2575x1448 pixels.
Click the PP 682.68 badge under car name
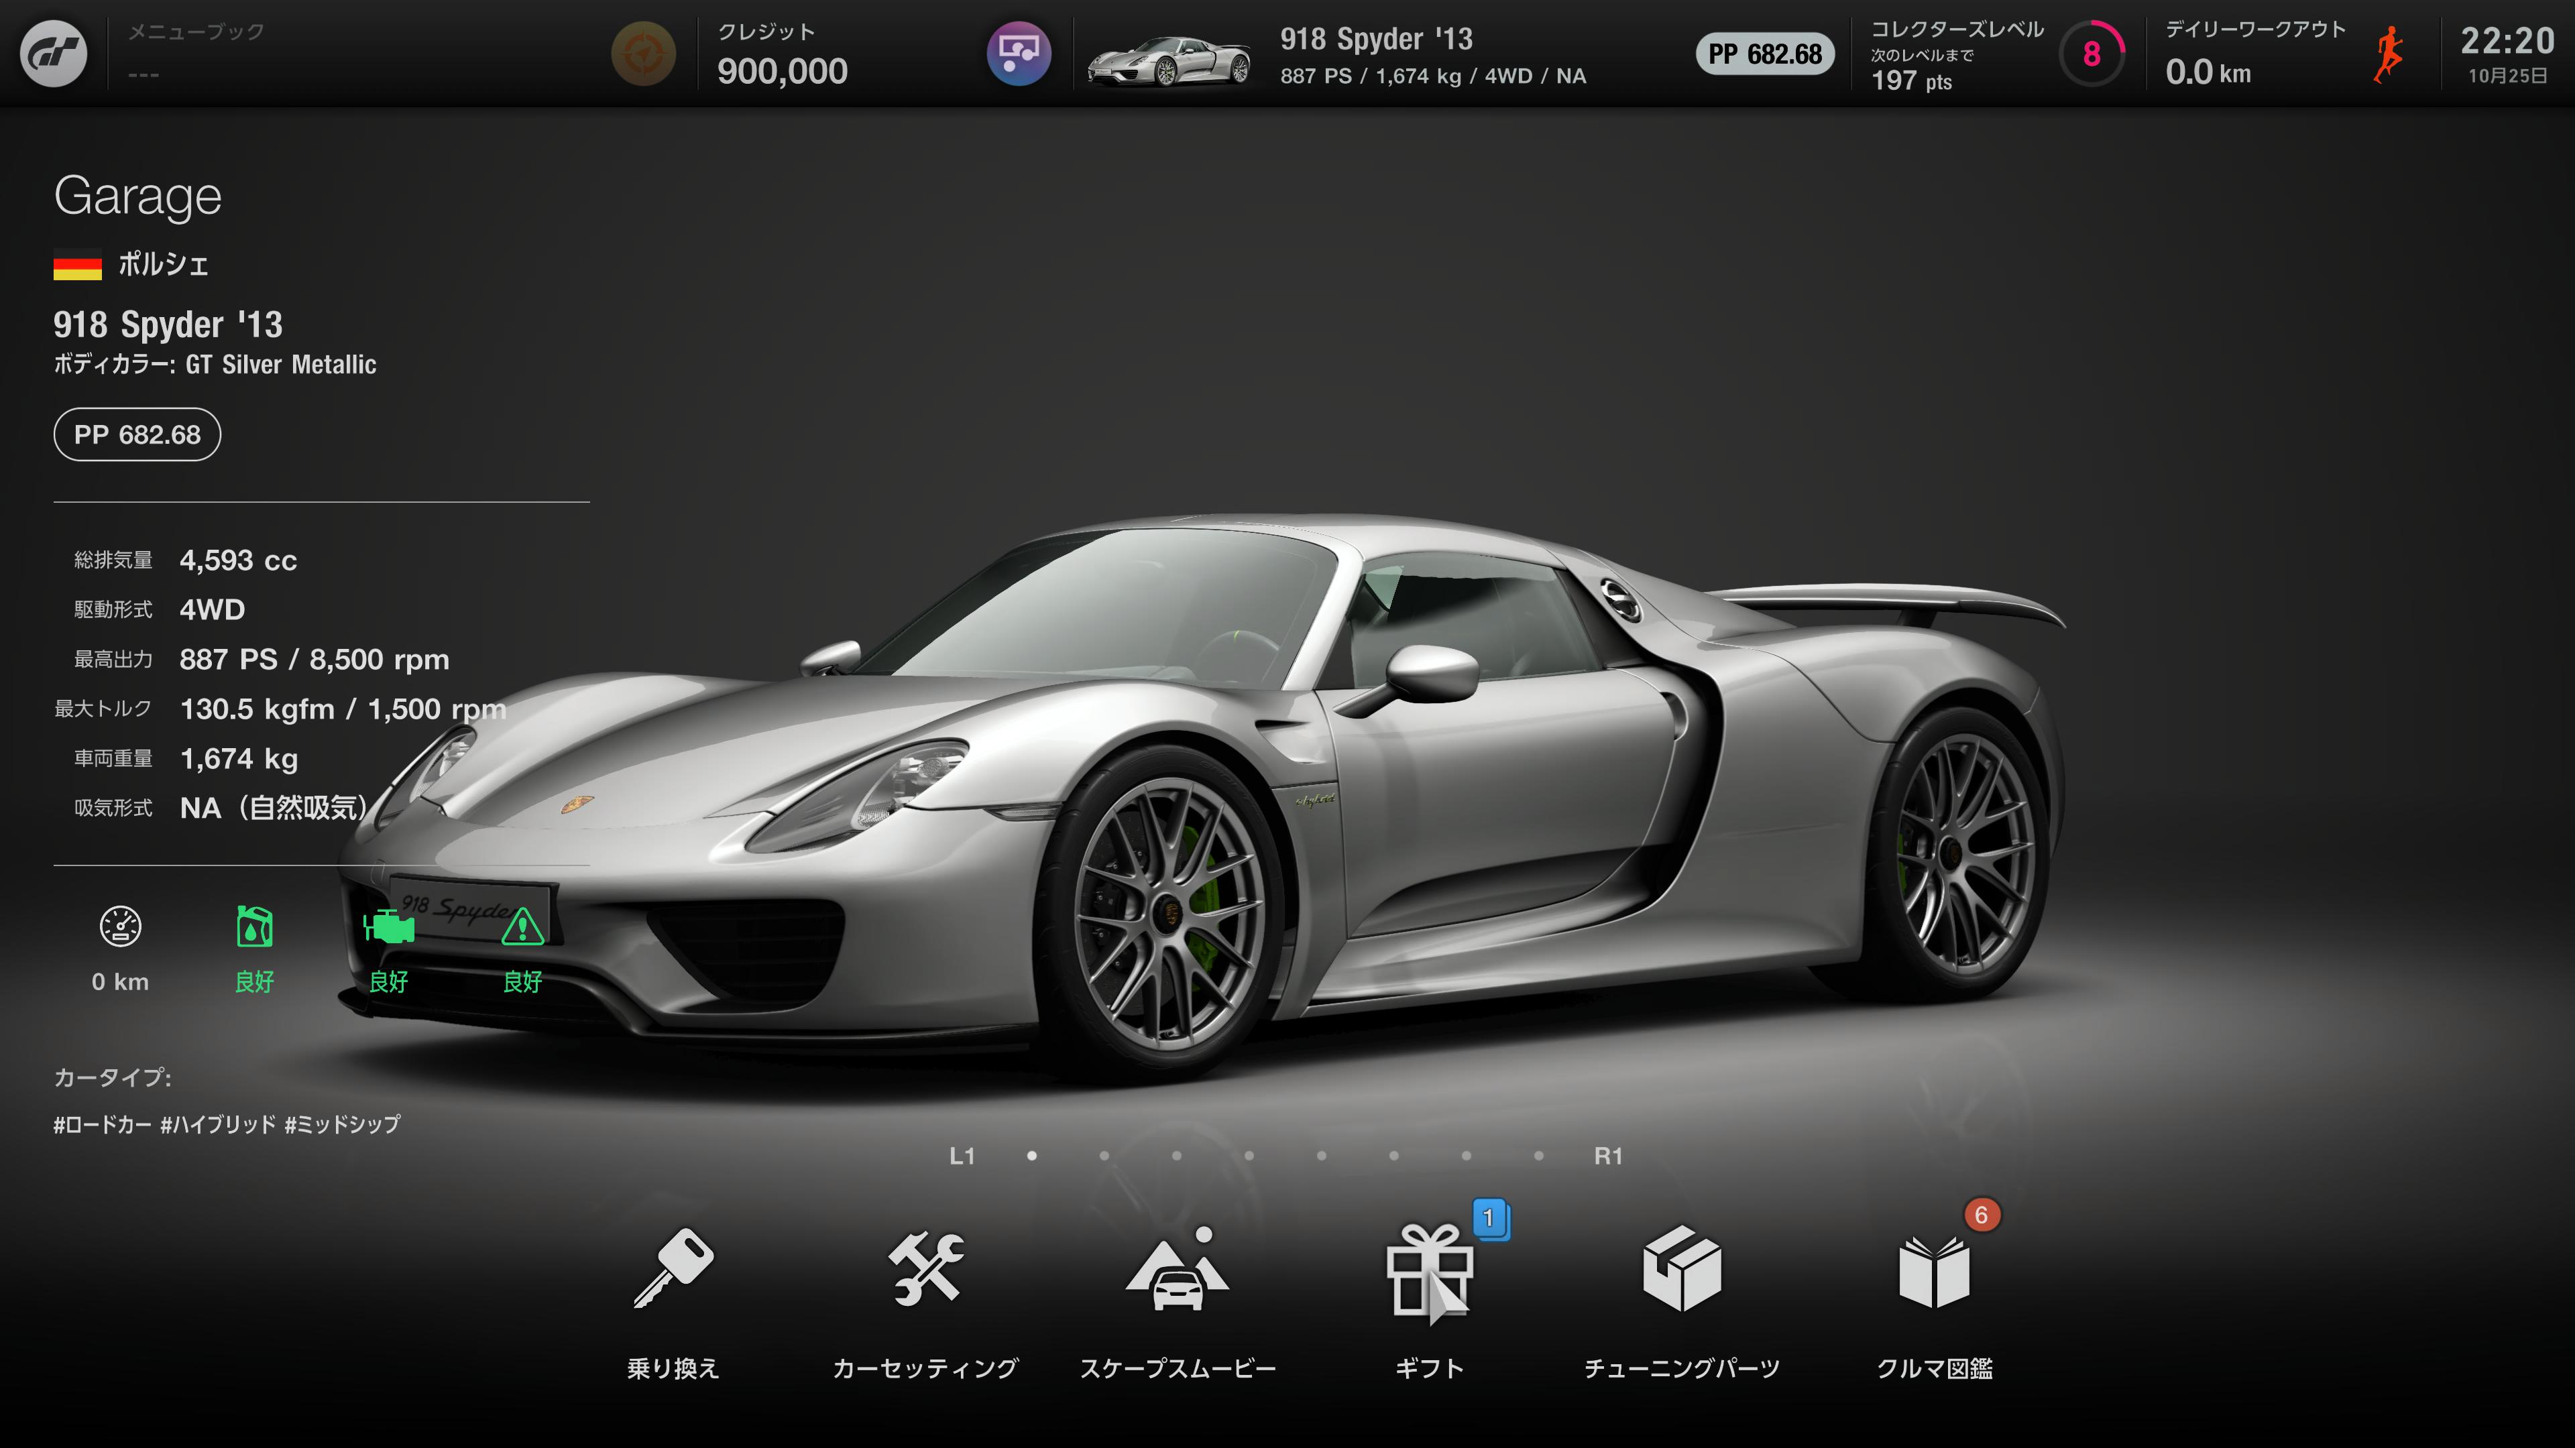[137, 434]
